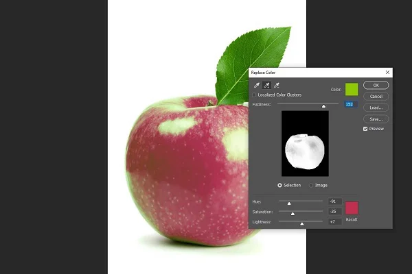Open the green Color swatch picker
Image resolution: width=412 pixels, height=274 pixels.
click(352, 89)
